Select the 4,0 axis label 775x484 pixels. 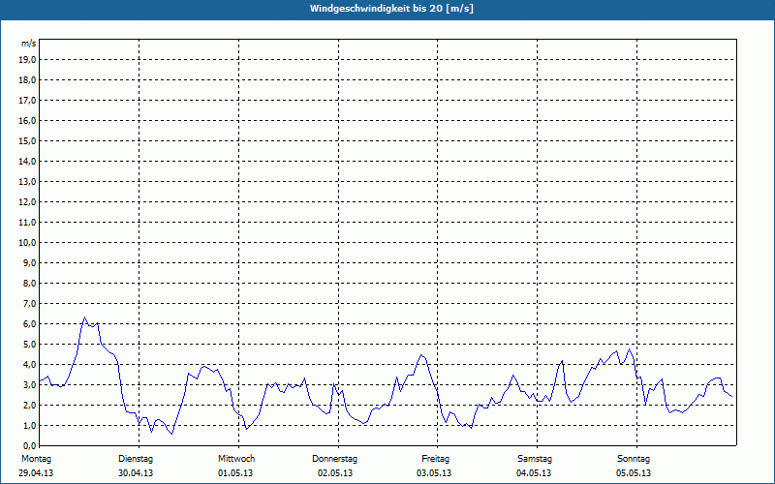(29, 365)
